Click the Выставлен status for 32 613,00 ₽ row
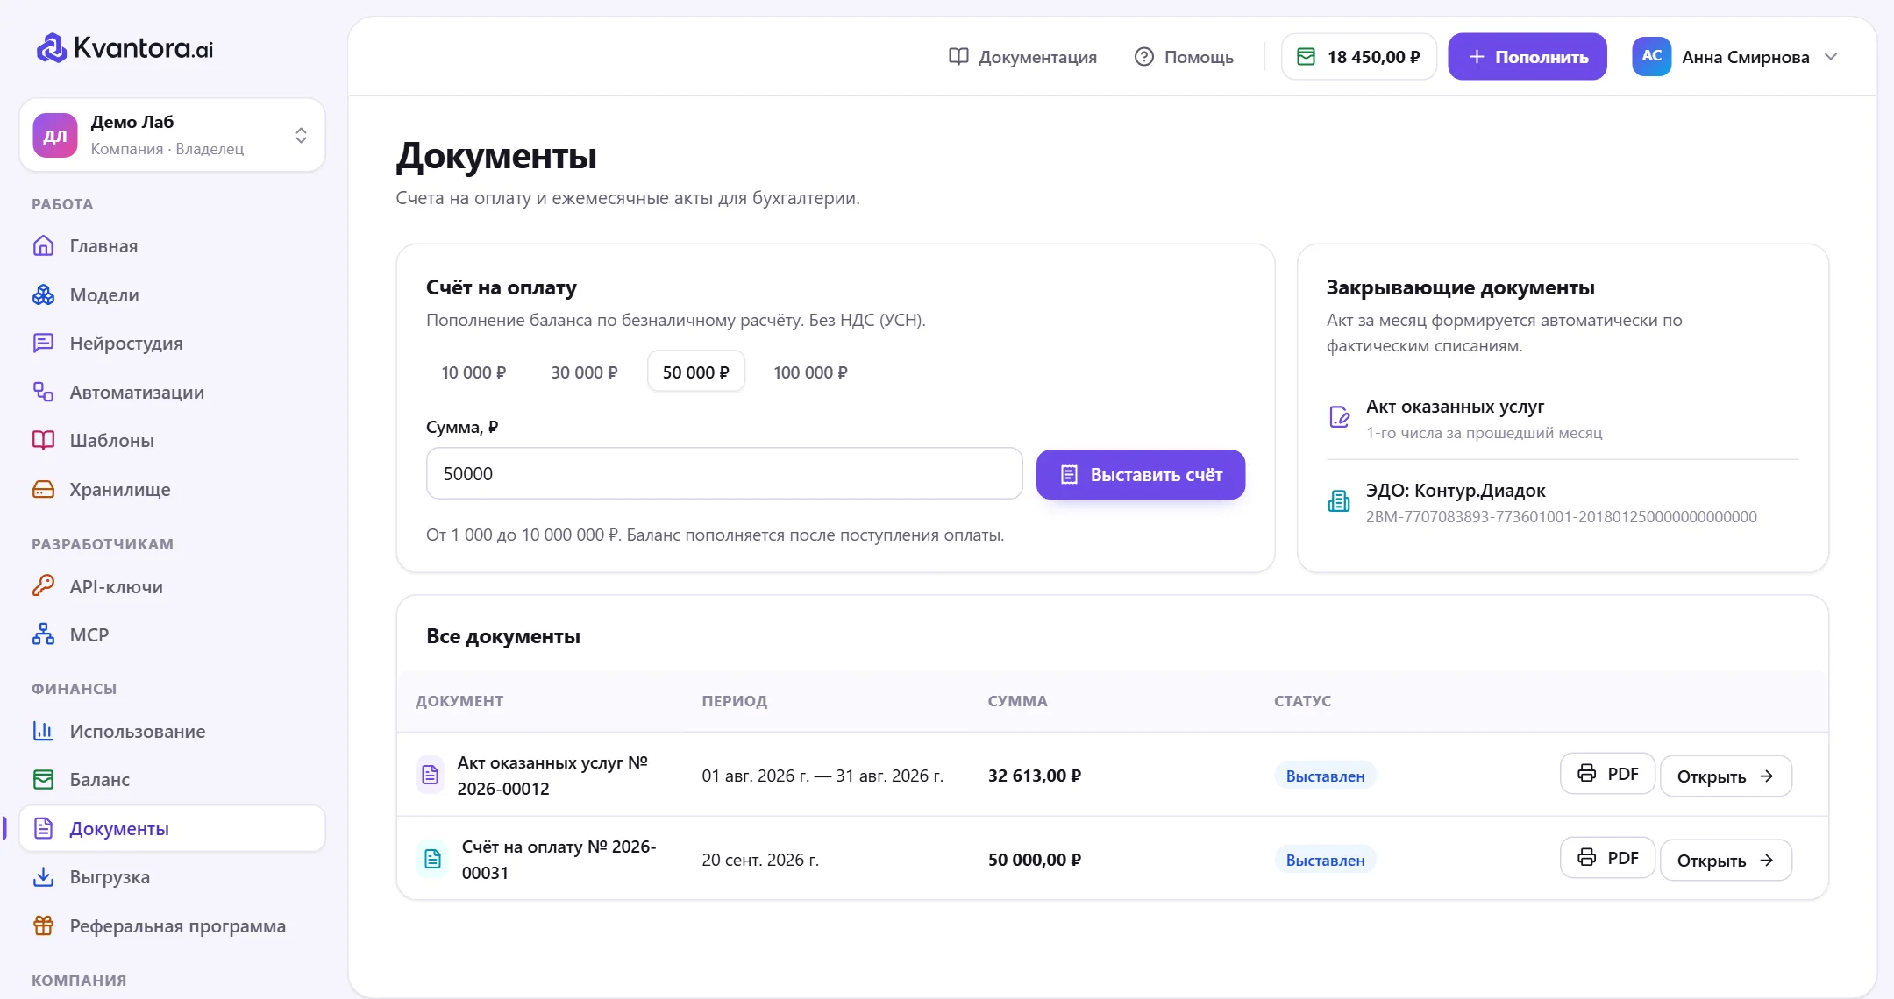1894x999 pixels. click(1325, 776)
